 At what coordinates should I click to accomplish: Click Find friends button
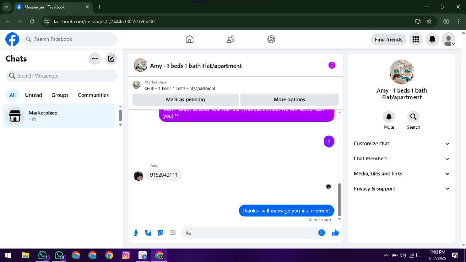pos(388,39)
